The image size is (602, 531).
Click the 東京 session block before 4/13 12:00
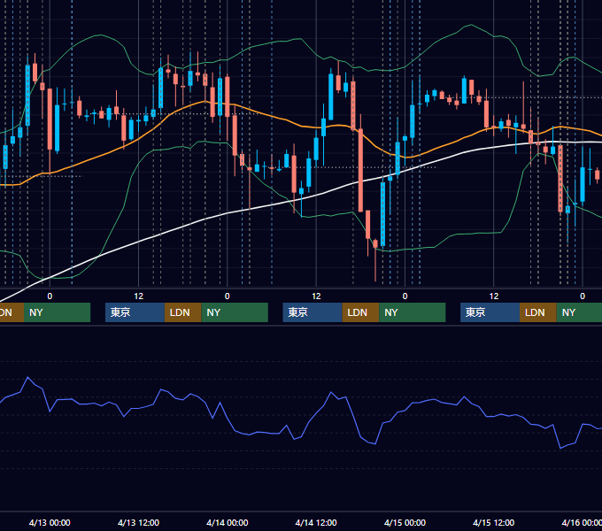pos(135,312)
